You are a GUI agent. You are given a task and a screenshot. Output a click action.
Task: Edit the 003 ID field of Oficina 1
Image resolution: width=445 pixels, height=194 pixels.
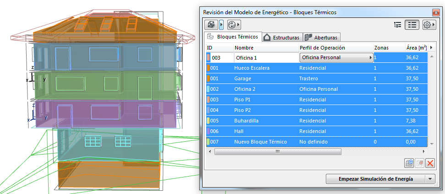coord(222,58)
